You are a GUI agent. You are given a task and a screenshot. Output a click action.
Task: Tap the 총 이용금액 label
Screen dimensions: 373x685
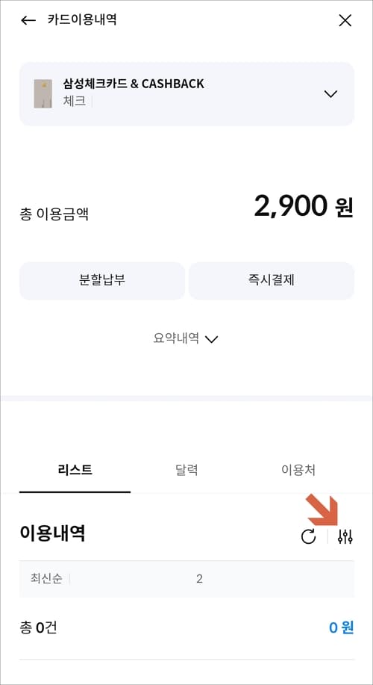[x=54, y=214]
